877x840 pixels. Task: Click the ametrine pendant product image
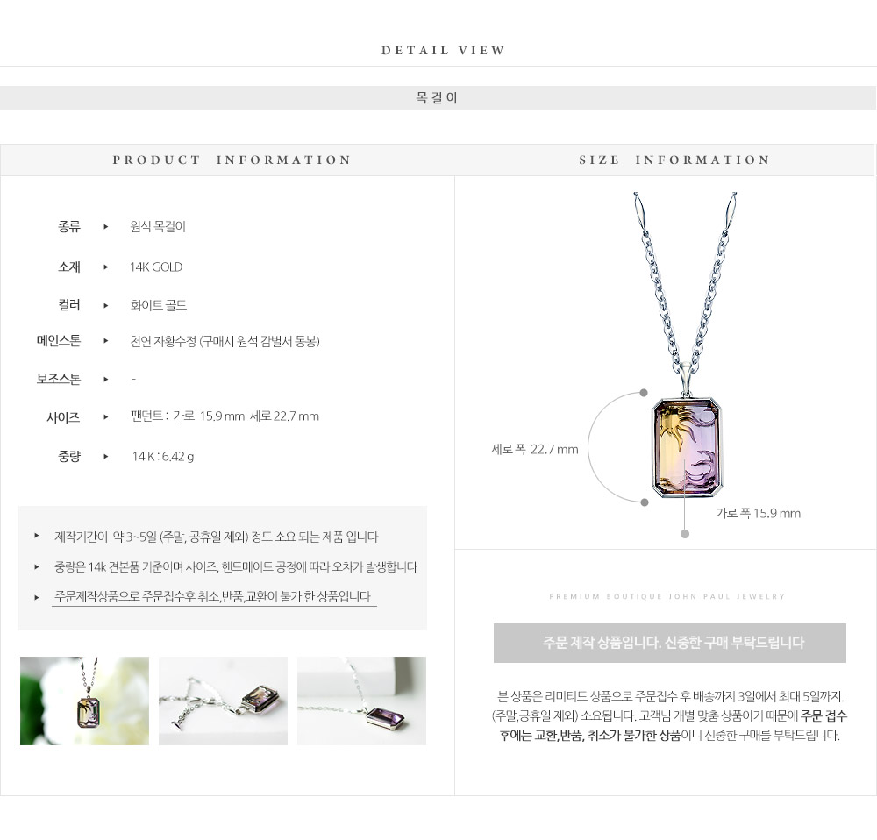pos(688,447)
